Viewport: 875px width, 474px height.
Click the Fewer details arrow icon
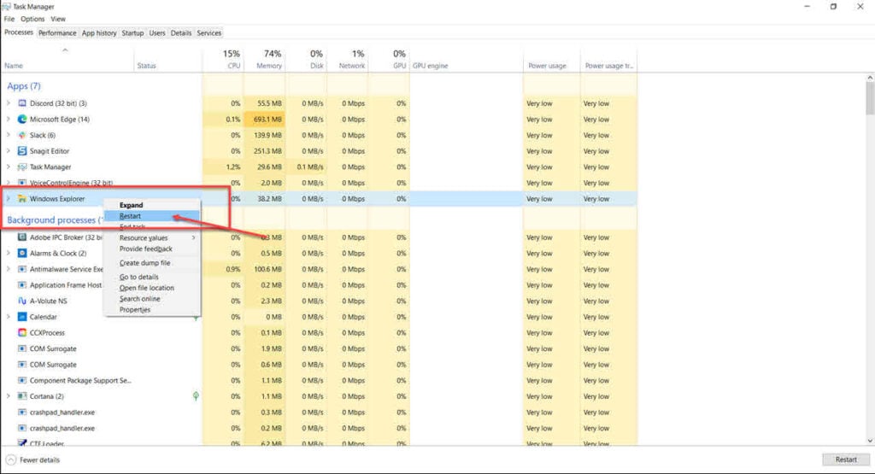point(11,460)
